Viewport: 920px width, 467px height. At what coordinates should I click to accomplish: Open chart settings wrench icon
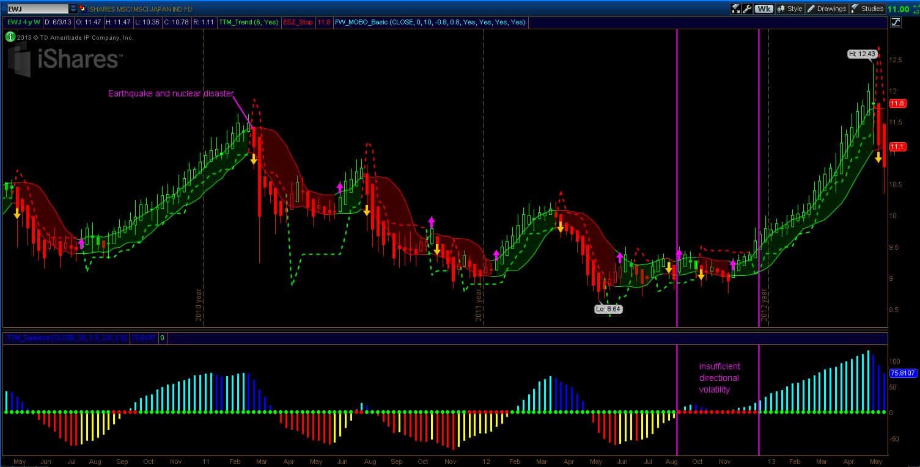coord(747,9)
